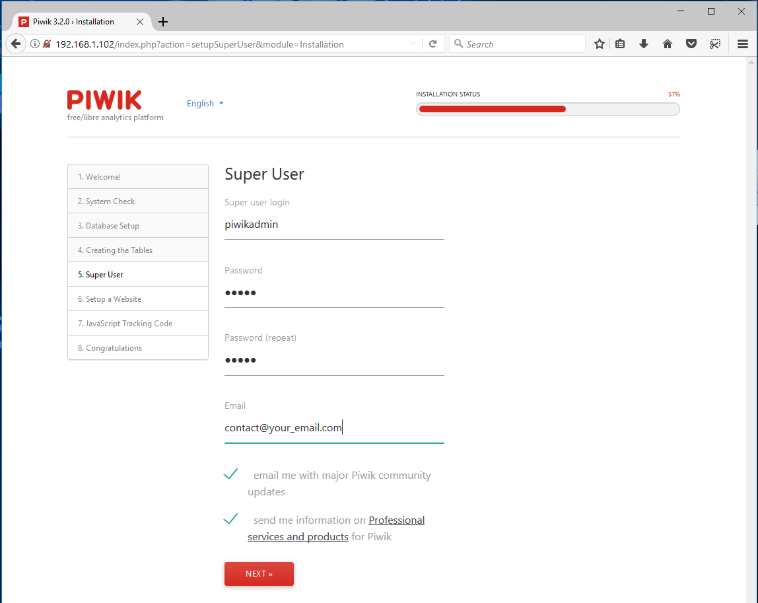Click the browser back arrow button

(15, 44)
